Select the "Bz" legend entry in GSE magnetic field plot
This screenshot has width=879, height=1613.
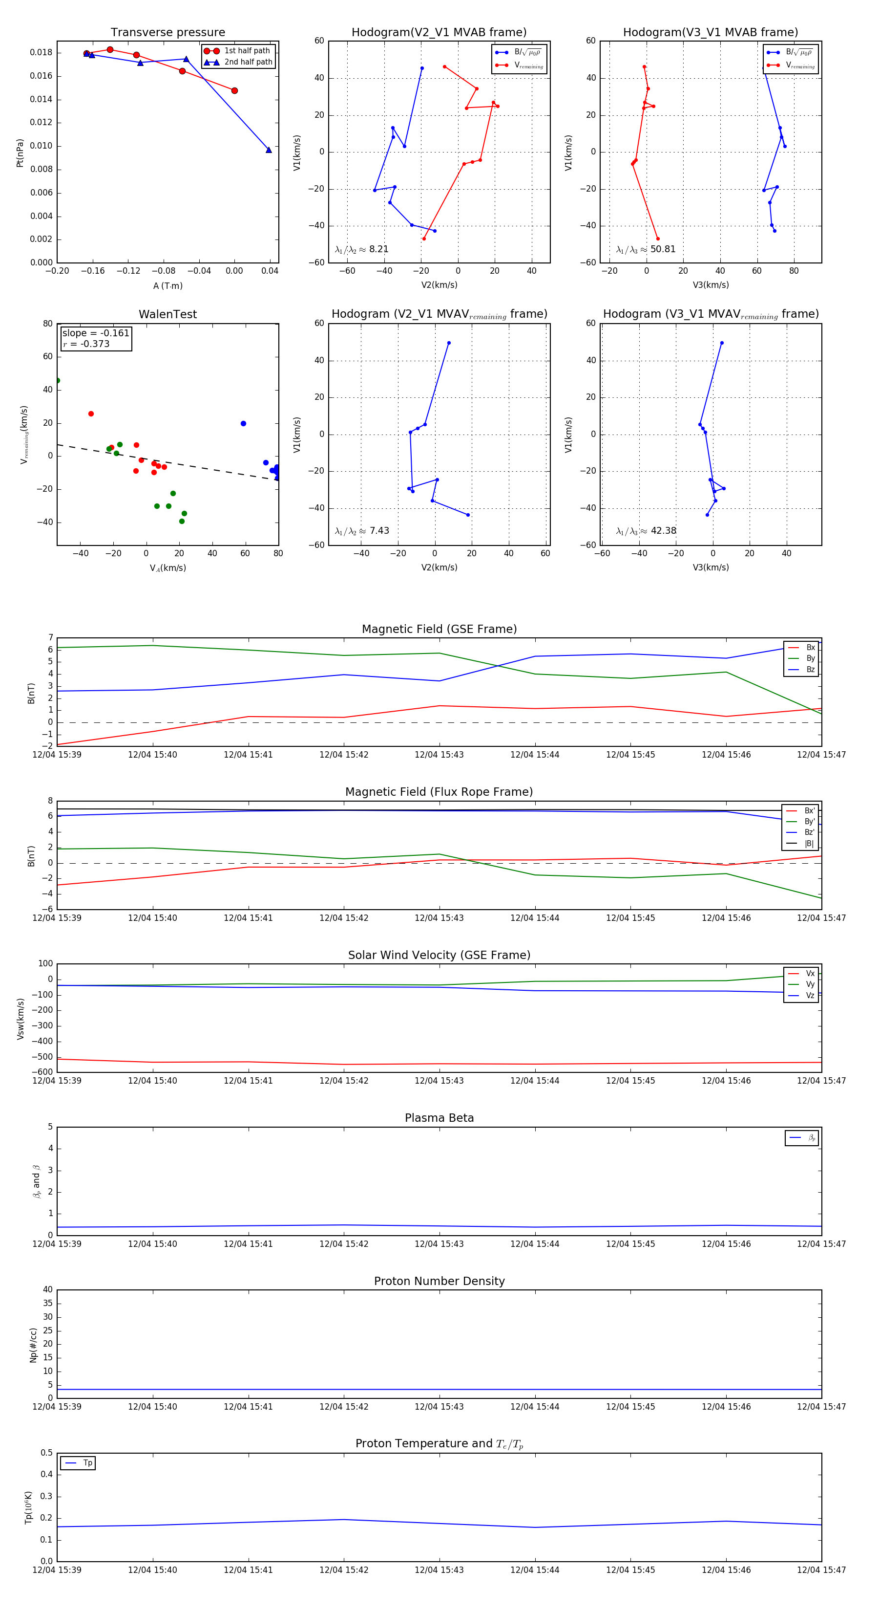tap(801, 670)
